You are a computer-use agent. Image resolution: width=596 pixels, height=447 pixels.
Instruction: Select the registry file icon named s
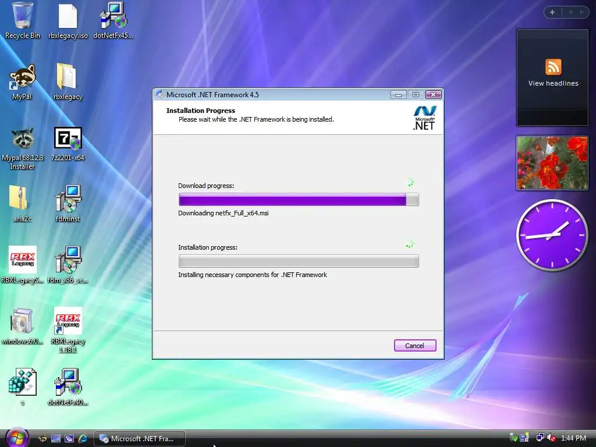point(23,382)
